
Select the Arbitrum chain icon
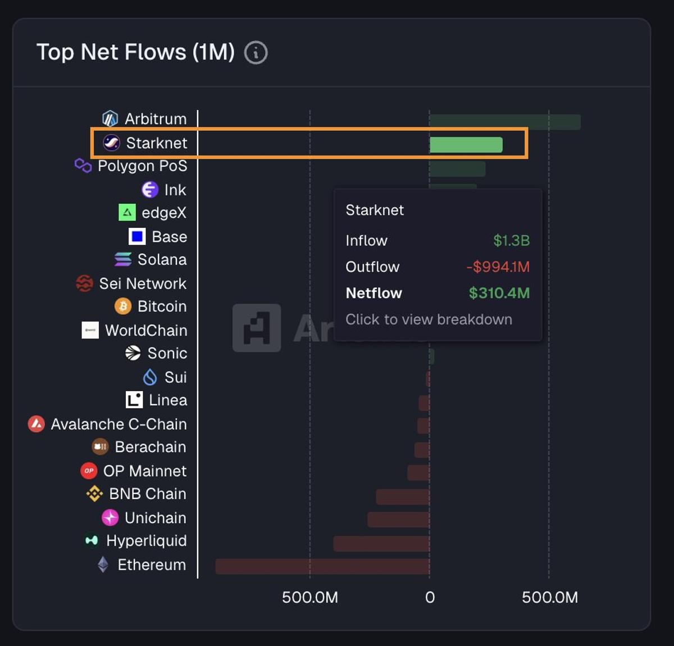pyautogui.click(x=110, y=118)
